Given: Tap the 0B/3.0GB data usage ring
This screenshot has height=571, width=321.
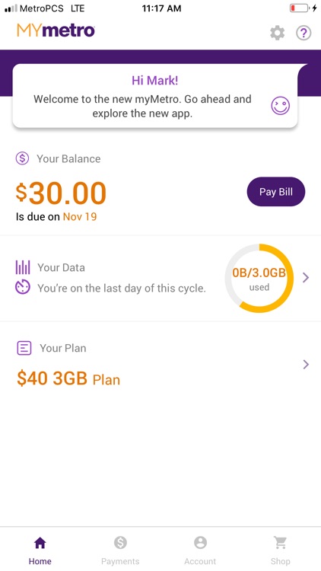Looking at the screenshot, I should click(259, 278).
